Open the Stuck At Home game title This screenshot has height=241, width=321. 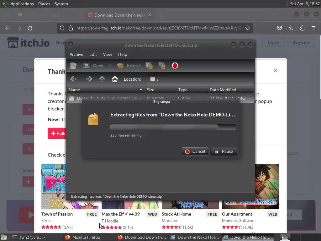176,214
